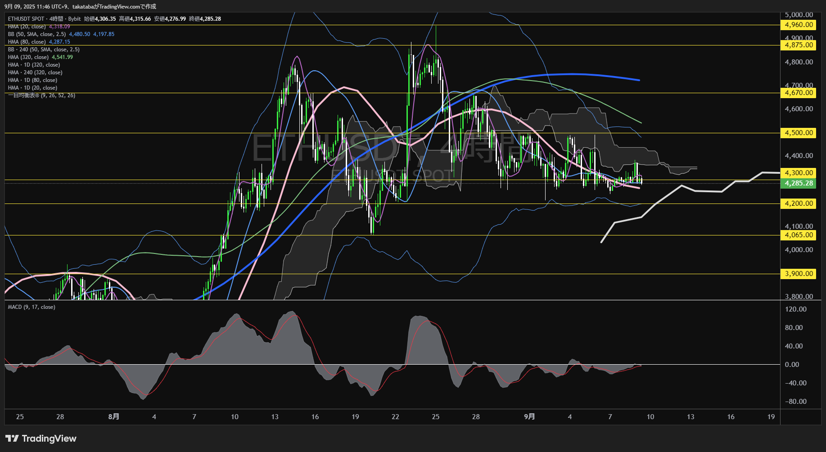Image resolution: width=826 pixels, height=452 pixels.
Task: Click the HMA 80 value 4,287.15
Action: pyautogui.click(x=59, y=42)
